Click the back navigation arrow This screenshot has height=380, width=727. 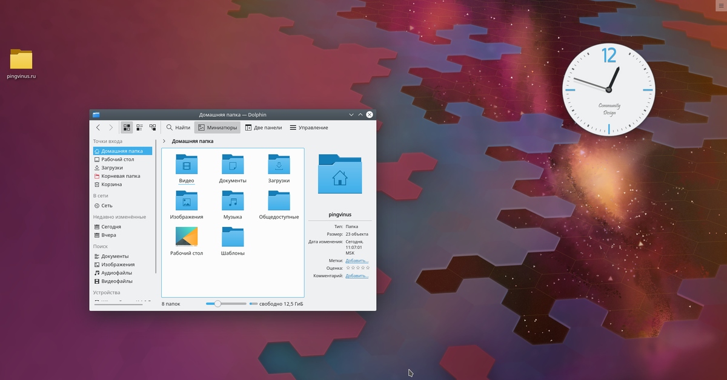click(98, 128)
